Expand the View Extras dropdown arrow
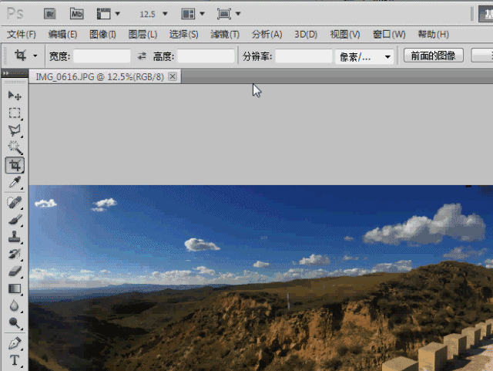The width and height of the screenshot is (493, 371). [118, 14]
